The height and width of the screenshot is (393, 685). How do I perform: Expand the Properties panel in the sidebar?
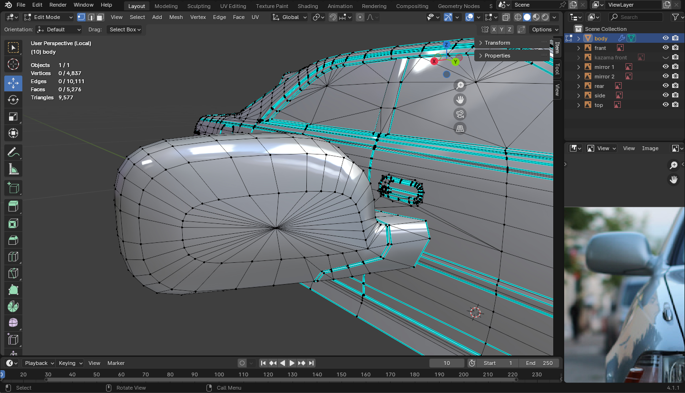pos(512,56)
